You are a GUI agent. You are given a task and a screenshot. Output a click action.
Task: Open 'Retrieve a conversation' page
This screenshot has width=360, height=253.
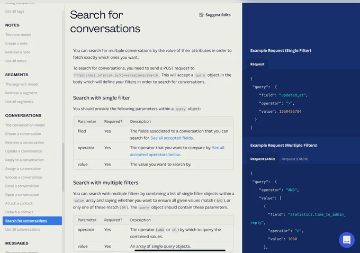coord(24,142)
